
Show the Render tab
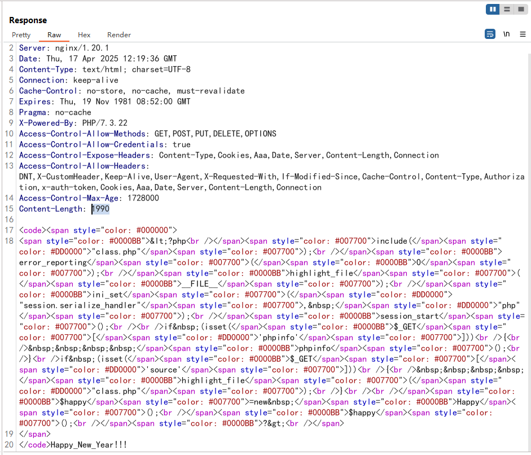pyautogui.click(x=119, y=35)
